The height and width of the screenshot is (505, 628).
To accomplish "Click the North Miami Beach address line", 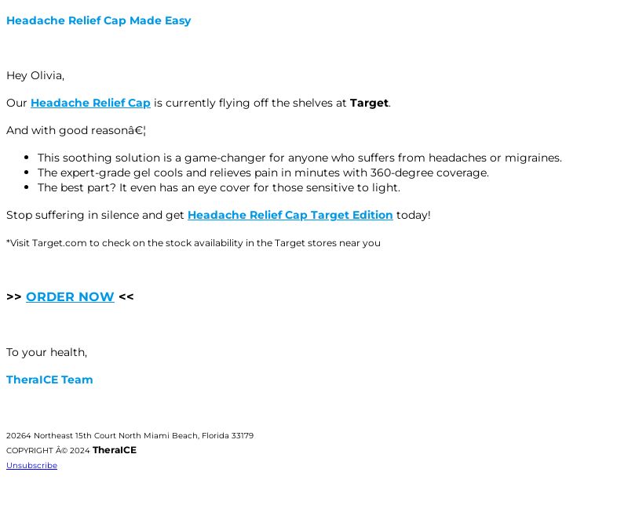I will pos(130,435).
